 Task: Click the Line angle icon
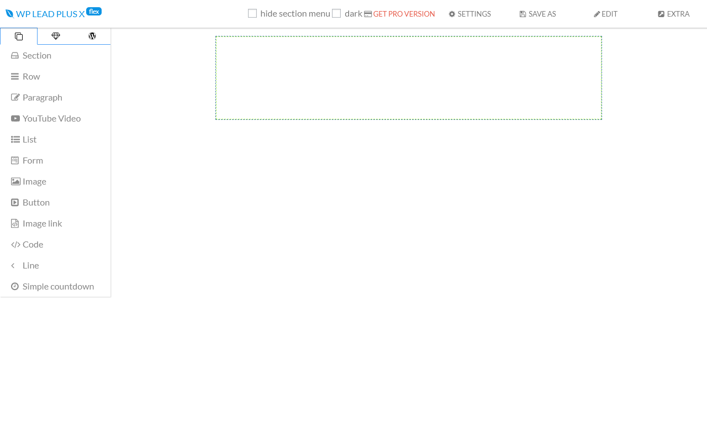[13, 265]
